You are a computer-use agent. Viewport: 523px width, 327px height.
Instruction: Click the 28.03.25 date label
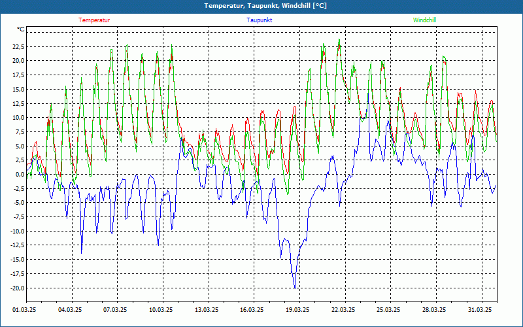click(x=434, y=310)
